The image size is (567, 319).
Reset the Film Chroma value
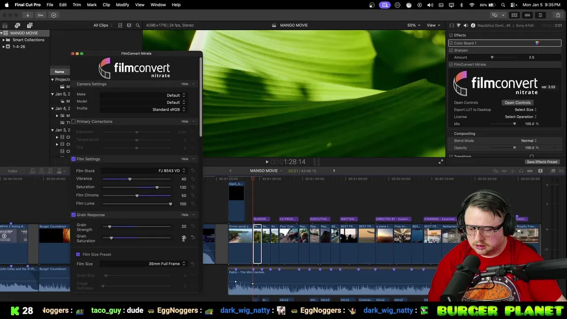(193, 195)
